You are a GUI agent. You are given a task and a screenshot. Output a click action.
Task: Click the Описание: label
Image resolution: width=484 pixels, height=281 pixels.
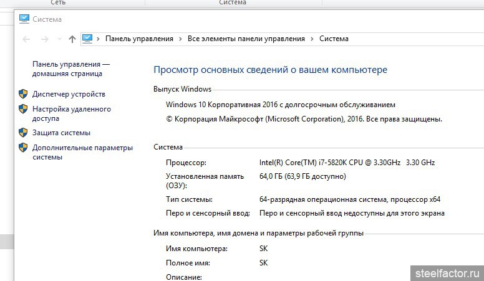coord(184,277)
